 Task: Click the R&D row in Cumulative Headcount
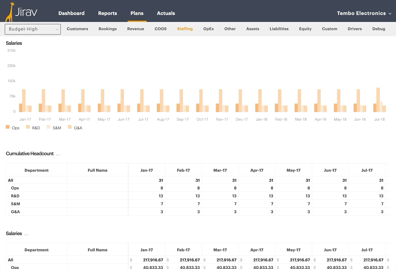point(15,196)
